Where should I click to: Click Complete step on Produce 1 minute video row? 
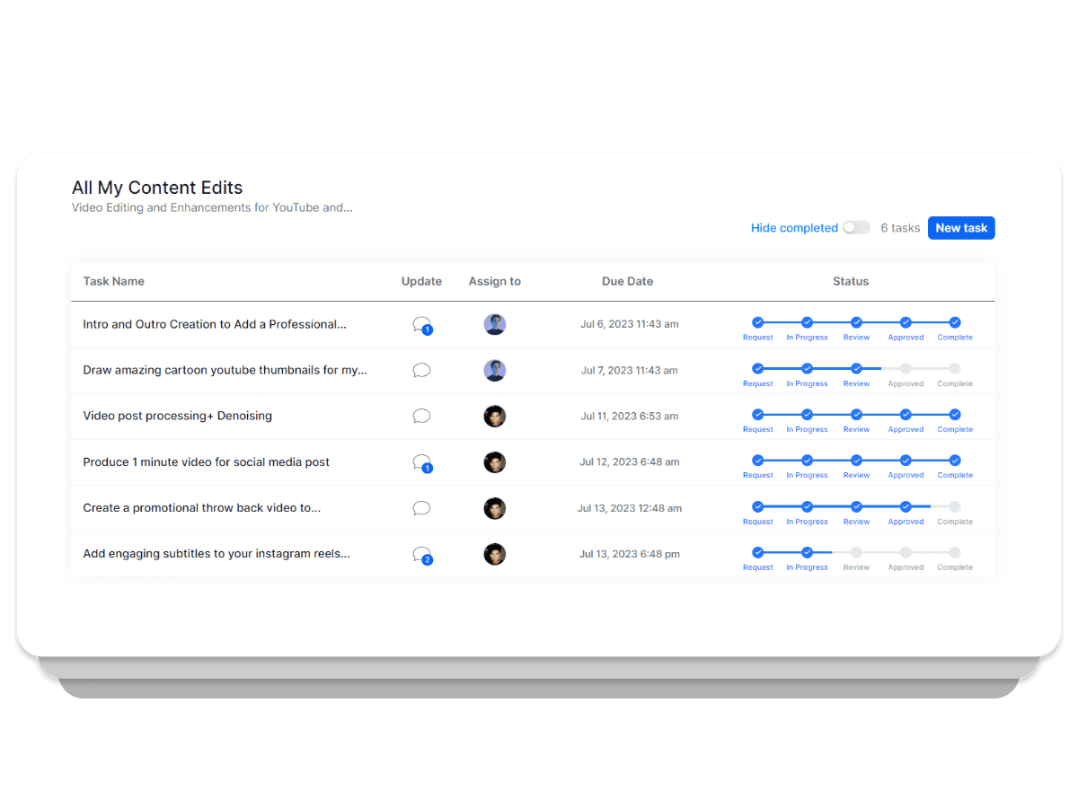coord(955,461)
